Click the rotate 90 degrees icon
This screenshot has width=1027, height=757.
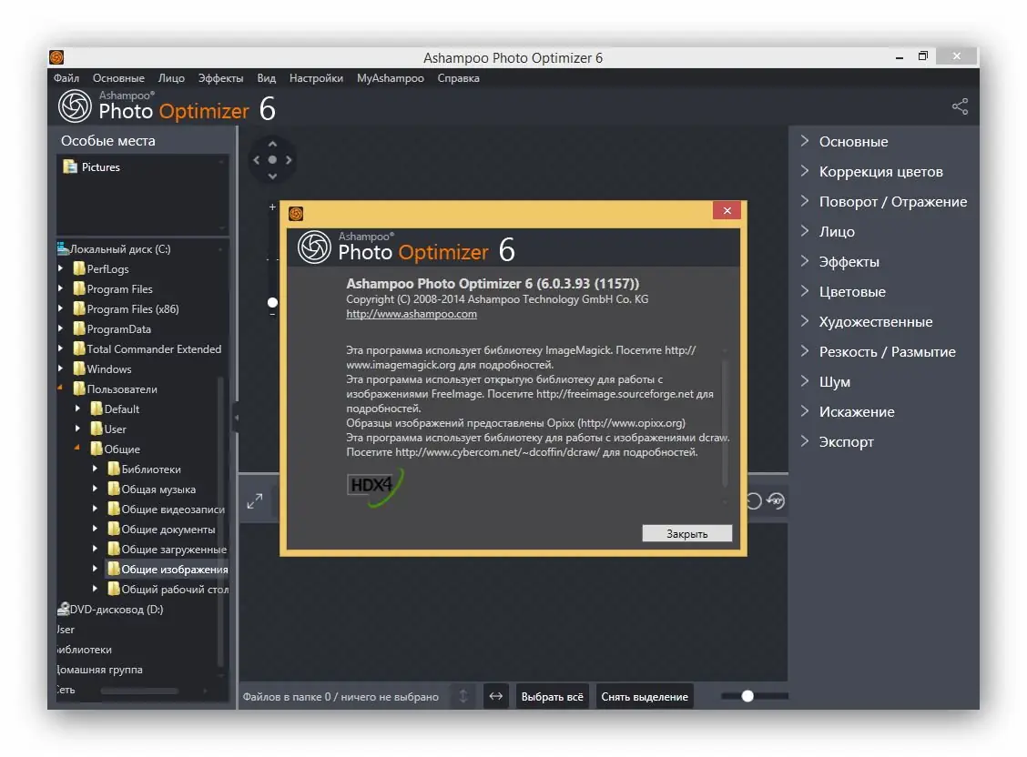776,501
